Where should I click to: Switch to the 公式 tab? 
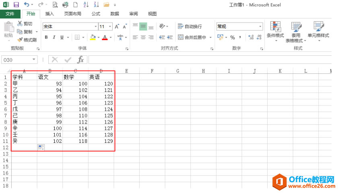96,14
